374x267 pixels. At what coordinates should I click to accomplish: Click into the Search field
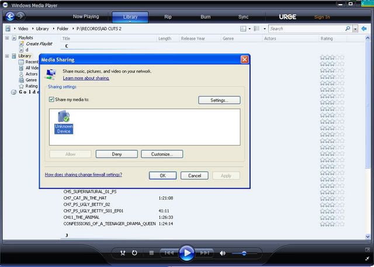click(x=306, y=29)
